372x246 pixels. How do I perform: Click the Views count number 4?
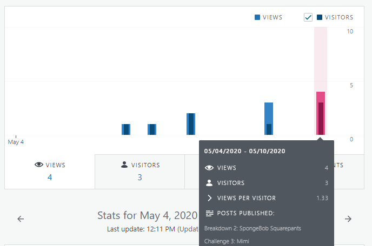pos(50,177)
